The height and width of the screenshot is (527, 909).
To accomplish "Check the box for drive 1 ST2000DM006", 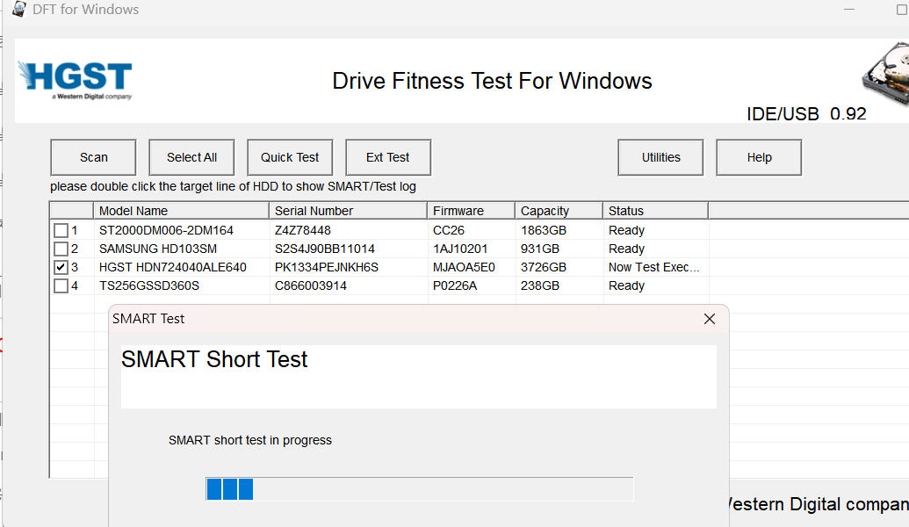I will pyautogui.click(x=61, y=230).
